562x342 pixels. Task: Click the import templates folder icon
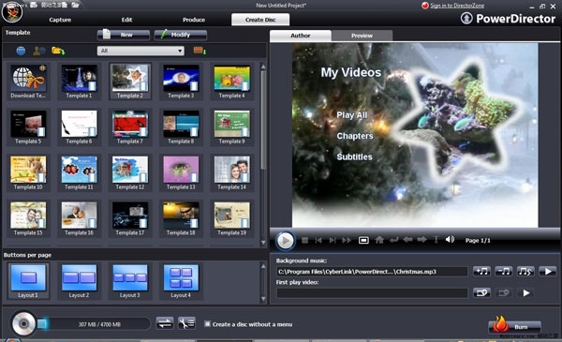(x=58, y=51)
